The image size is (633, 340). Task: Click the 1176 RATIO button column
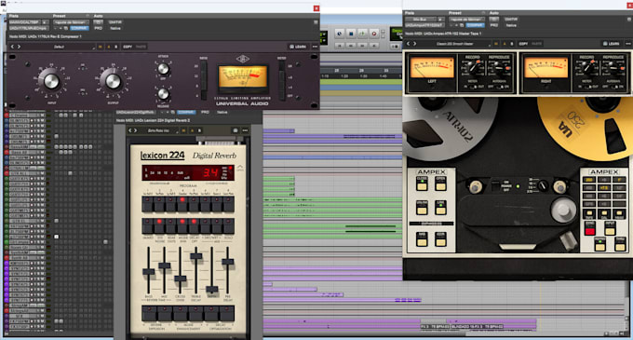[204, 81]
